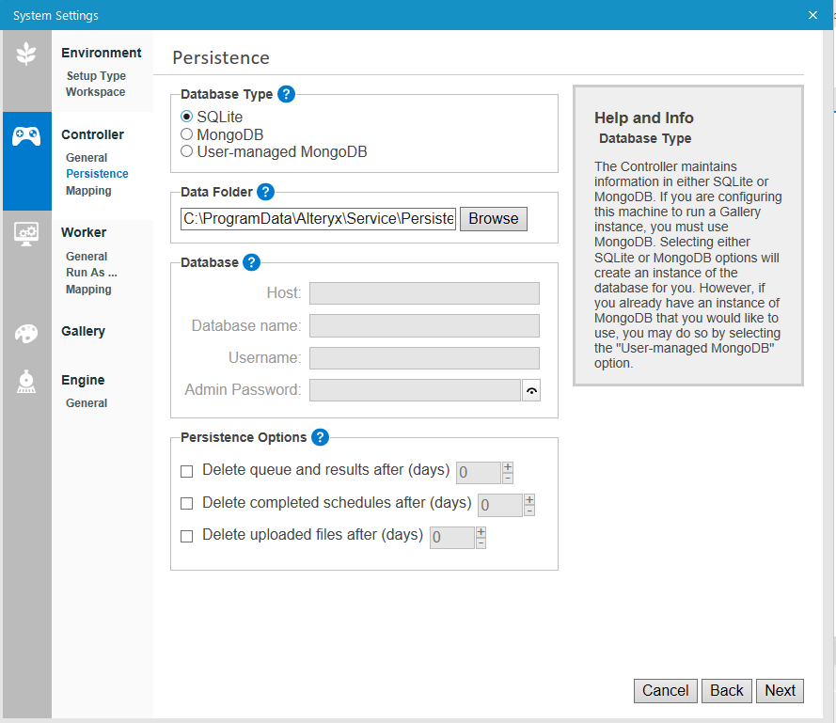This screenshot has height=723, width=836.
Task: Open the Engine locomotive icon
Action: coord(26,382)
